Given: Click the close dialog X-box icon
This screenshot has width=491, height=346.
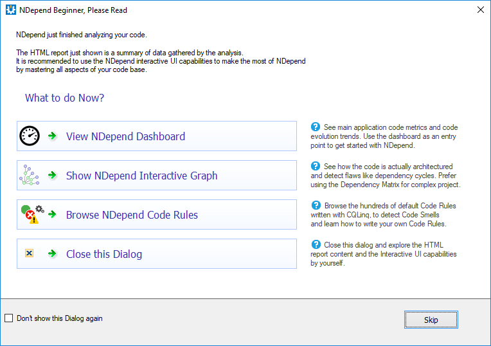Looking at the screenshot, I should (x=29, y=253).
